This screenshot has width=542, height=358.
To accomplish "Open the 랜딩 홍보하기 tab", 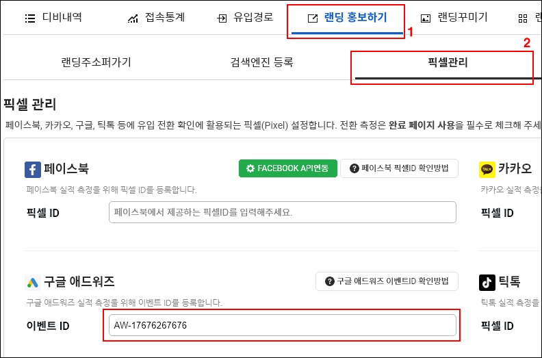I will coord(346,18).
